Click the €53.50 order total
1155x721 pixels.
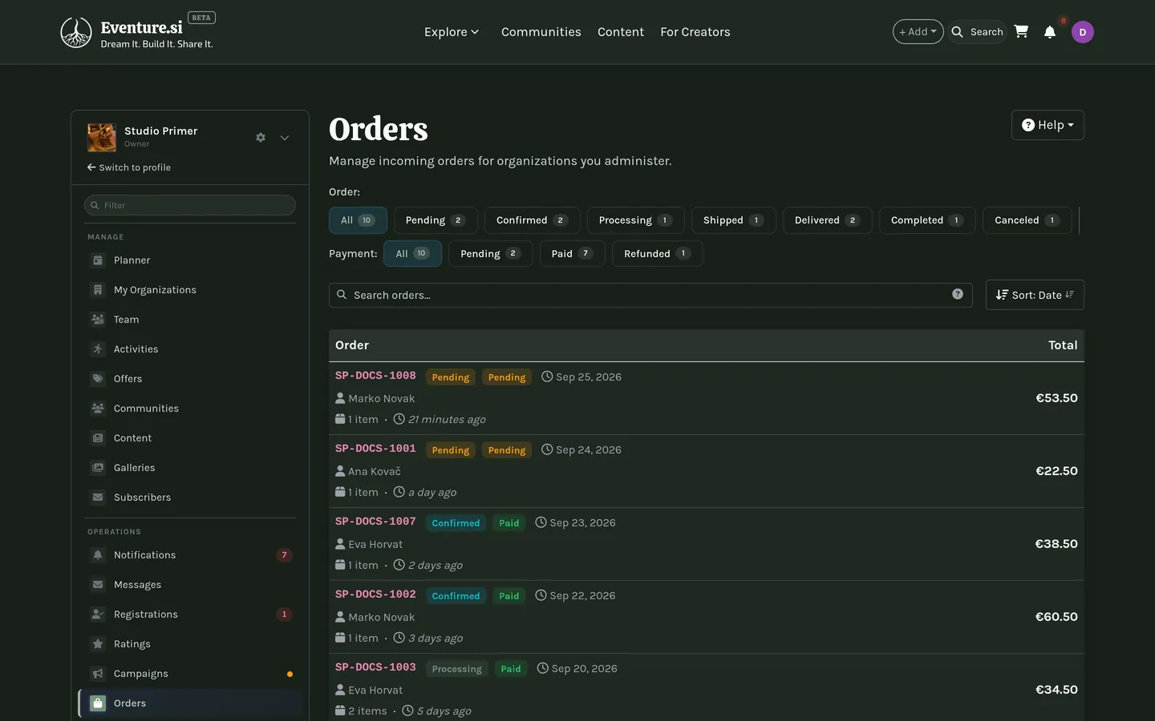pos(1056,398)
